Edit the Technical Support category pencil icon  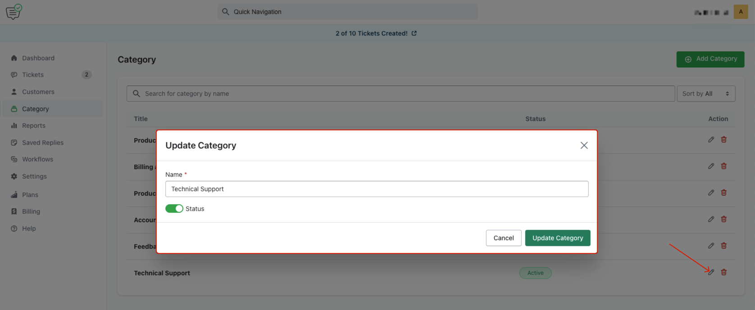click(711, 272)
